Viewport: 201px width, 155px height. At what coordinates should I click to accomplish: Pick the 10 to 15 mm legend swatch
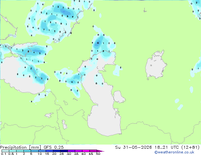click(x=42, y=151)
